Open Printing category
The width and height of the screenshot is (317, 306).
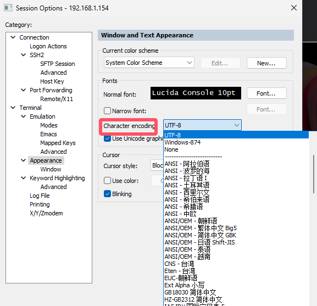(40, 204)
